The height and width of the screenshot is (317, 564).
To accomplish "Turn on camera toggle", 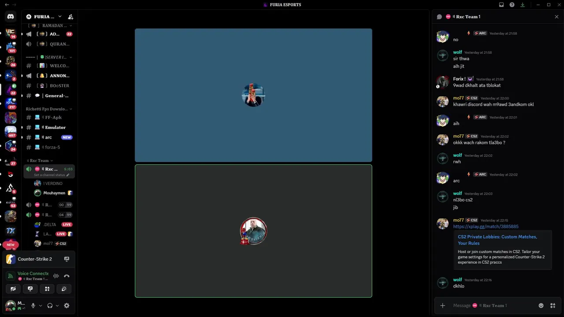I will point(13,289).
